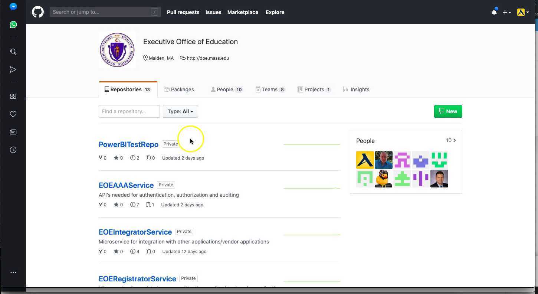Click stars count for EOEAAAService
This screenshot has width=538, height=294.
pos(118,205)
